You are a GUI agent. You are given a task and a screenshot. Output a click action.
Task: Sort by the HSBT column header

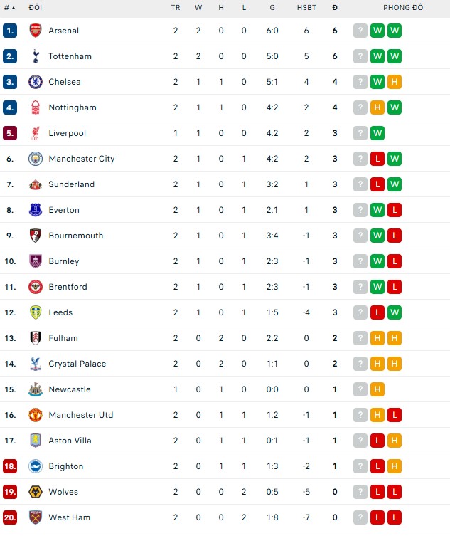click(306, 8)
